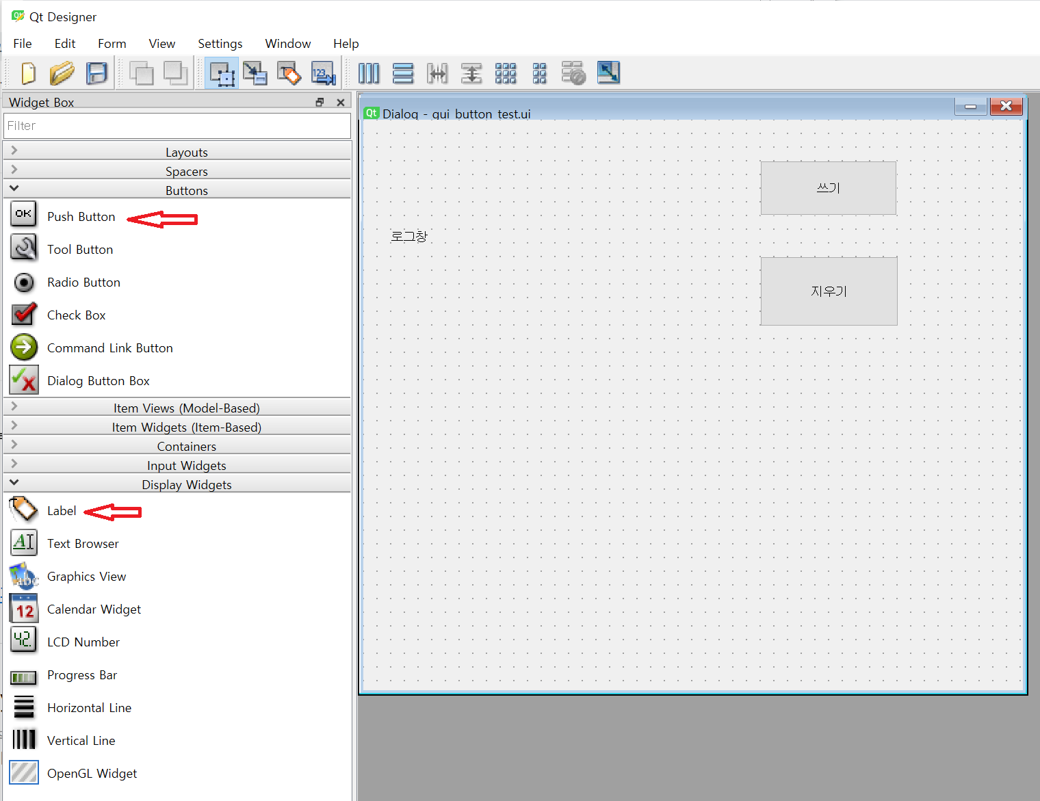This screenshot has height=801, width=1040.
Task: Click the Break Layout toolbar icon
Action: point(573,73)
